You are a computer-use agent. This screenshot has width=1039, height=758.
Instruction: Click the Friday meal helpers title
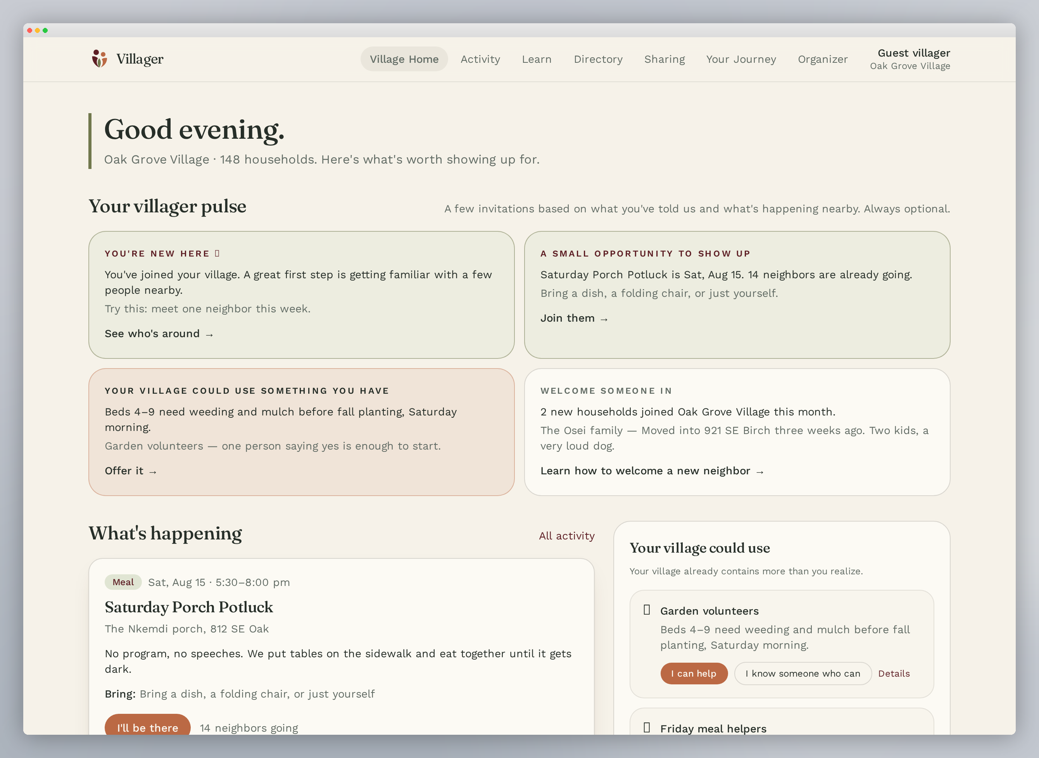713,728
